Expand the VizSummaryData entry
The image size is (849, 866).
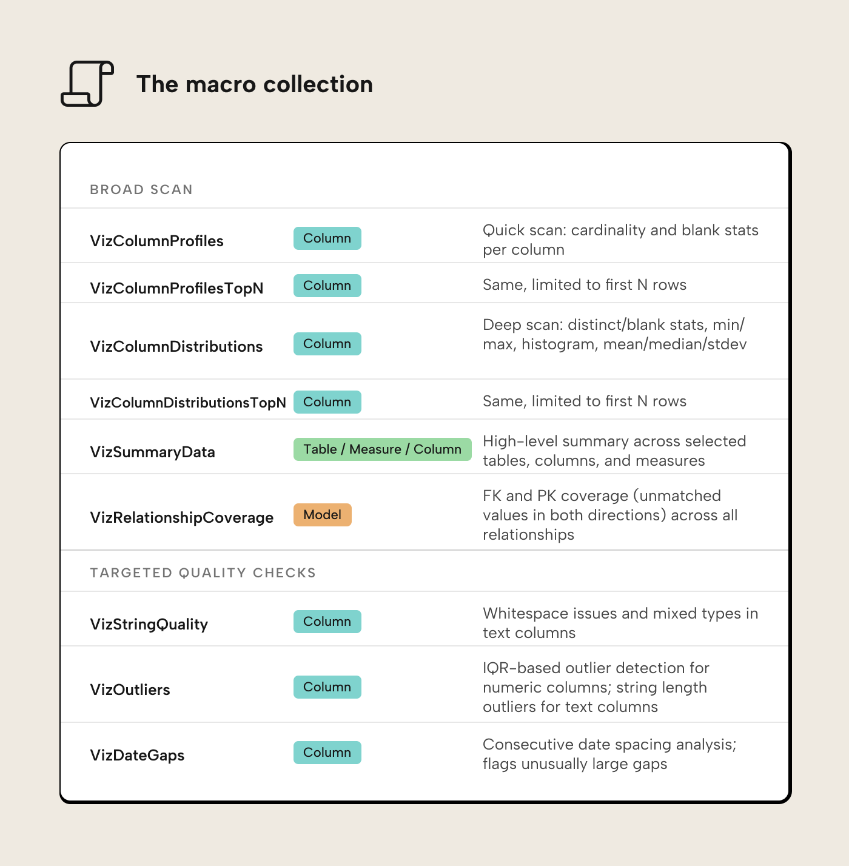(x=152, y=451)
